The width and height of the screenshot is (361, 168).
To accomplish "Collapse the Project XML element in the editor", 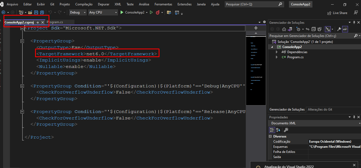I will 22,28.
